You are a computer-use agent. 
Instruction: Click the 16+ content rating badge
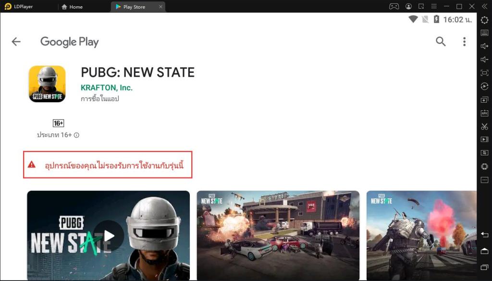point(58,123)
